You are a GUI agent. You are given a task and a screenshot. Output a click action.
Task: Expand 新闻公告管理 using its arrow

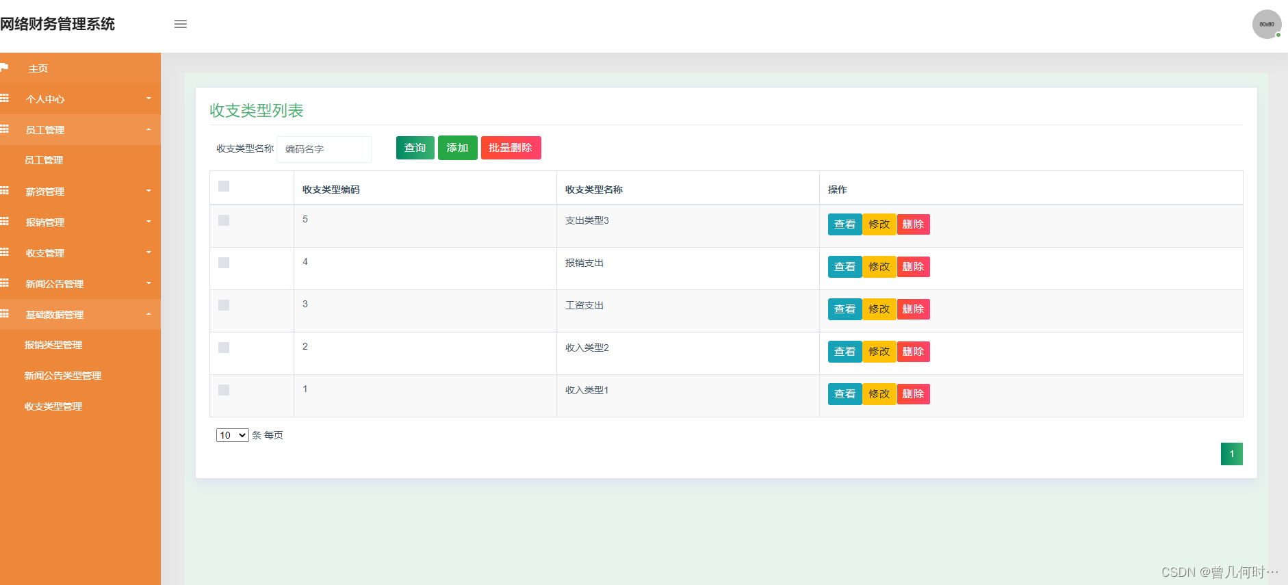point(149,283)
